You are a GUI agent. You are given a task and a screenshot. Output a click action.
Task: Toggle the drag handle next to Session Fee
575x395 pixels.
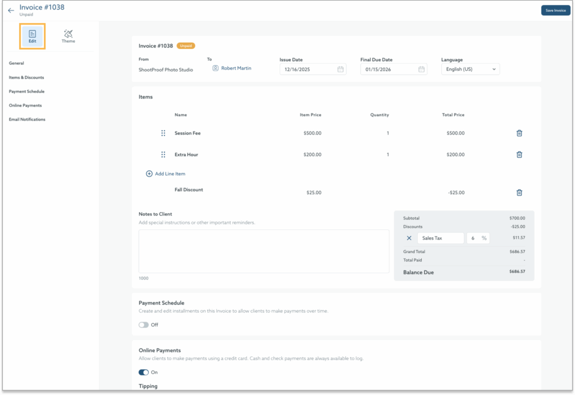(163, 133)
